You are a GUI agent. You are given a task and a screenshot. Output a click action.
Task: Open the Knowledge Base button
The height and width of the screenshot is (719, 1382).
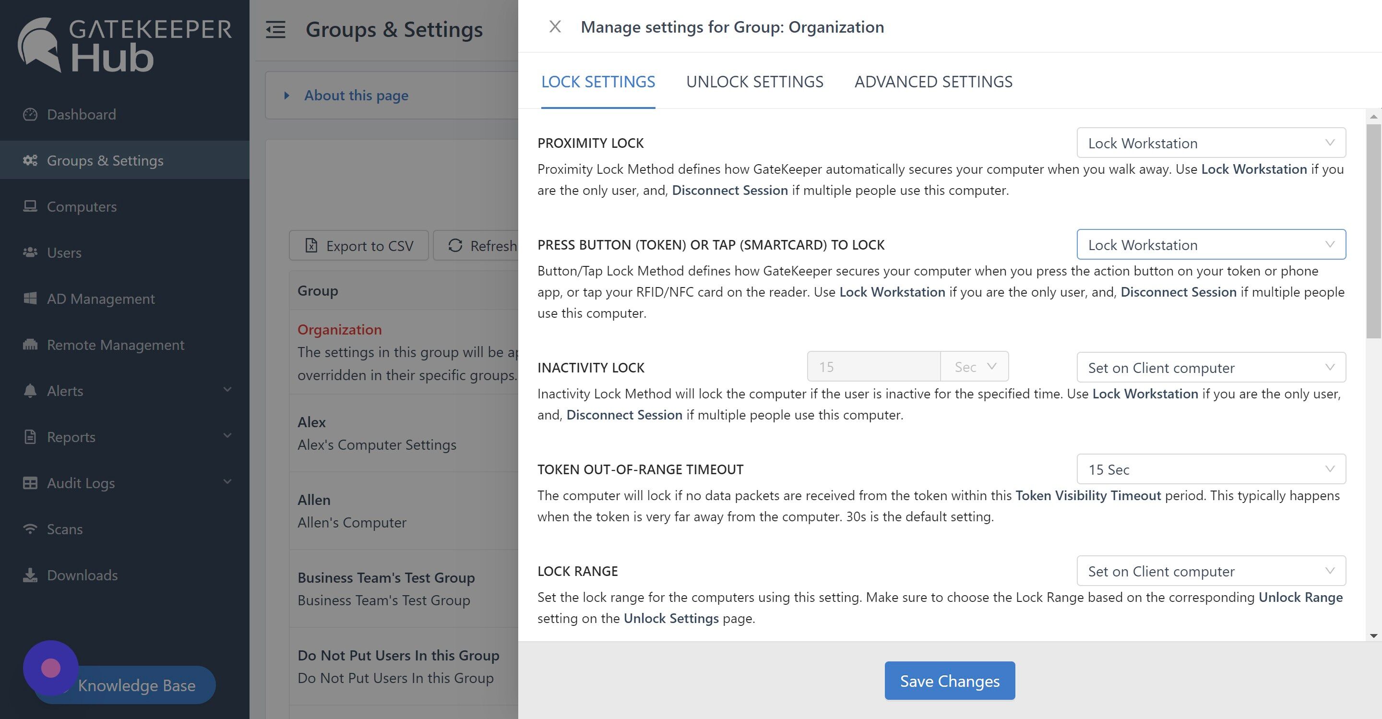[136, 685]
